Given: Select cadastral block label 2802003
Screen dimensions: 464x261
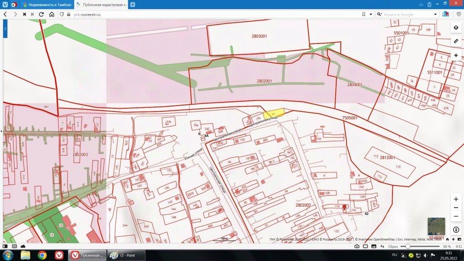Looking at the screenshot, I should click(x=80, y=155).
